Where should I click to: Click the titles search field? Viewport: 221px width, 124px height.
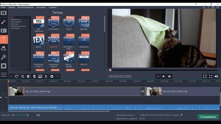[20, 70]
